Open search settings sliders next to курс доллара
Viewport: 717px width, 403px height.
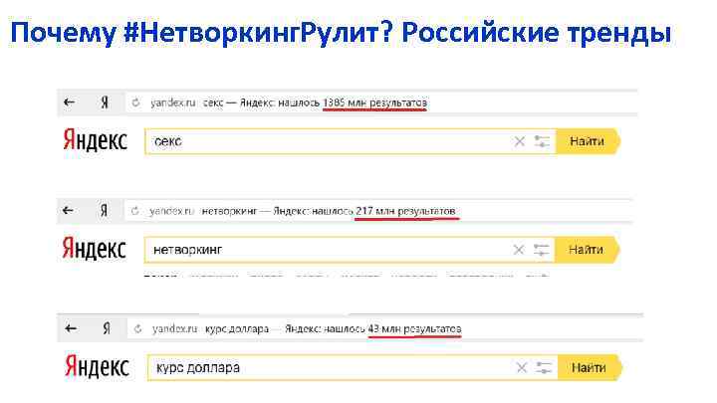pyautogui.click(x=544, y=368)
